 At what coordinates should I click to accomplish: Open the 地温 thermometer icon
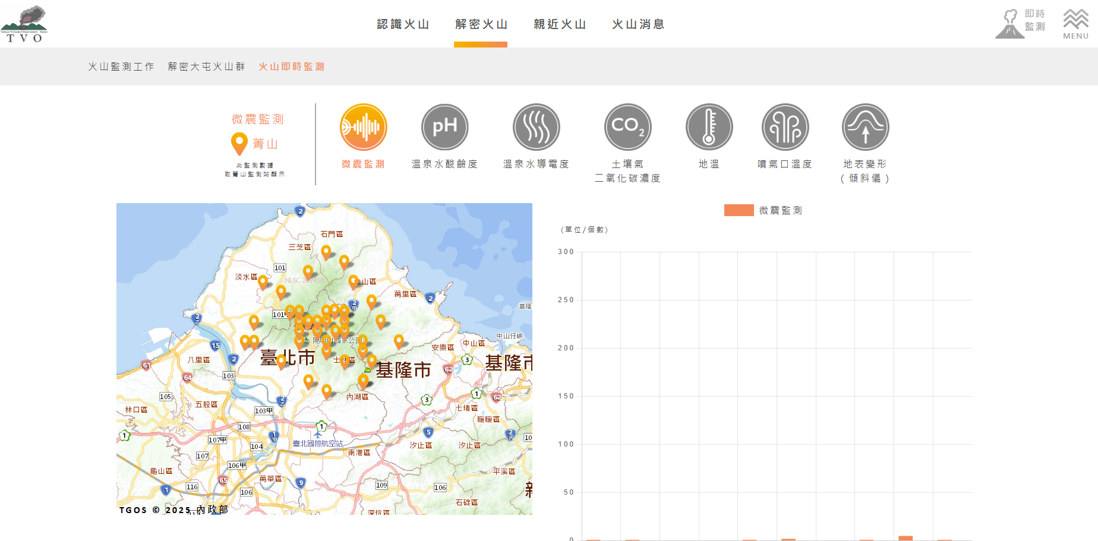click(x=709, y=127)
